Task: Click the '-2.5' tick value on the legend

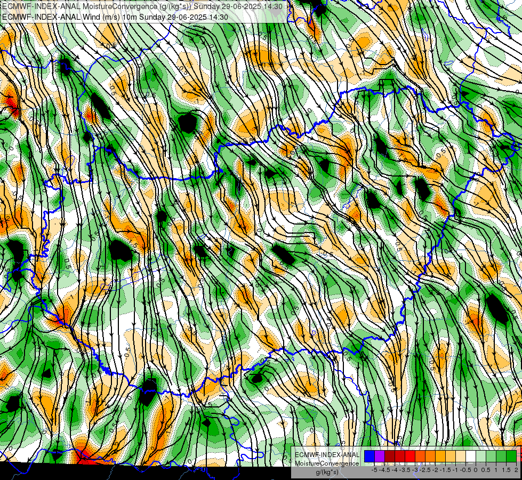Action: pos(426,470)
